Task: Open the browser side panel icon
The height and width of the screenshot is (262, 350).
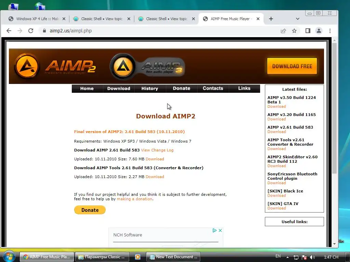Action: point(308,31)
